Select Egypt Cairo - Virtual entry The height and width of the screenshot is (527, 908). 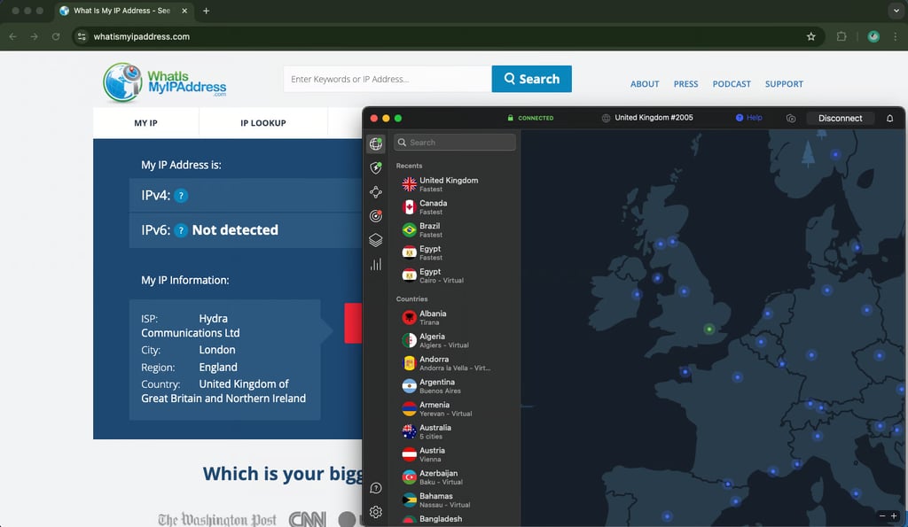455,275
